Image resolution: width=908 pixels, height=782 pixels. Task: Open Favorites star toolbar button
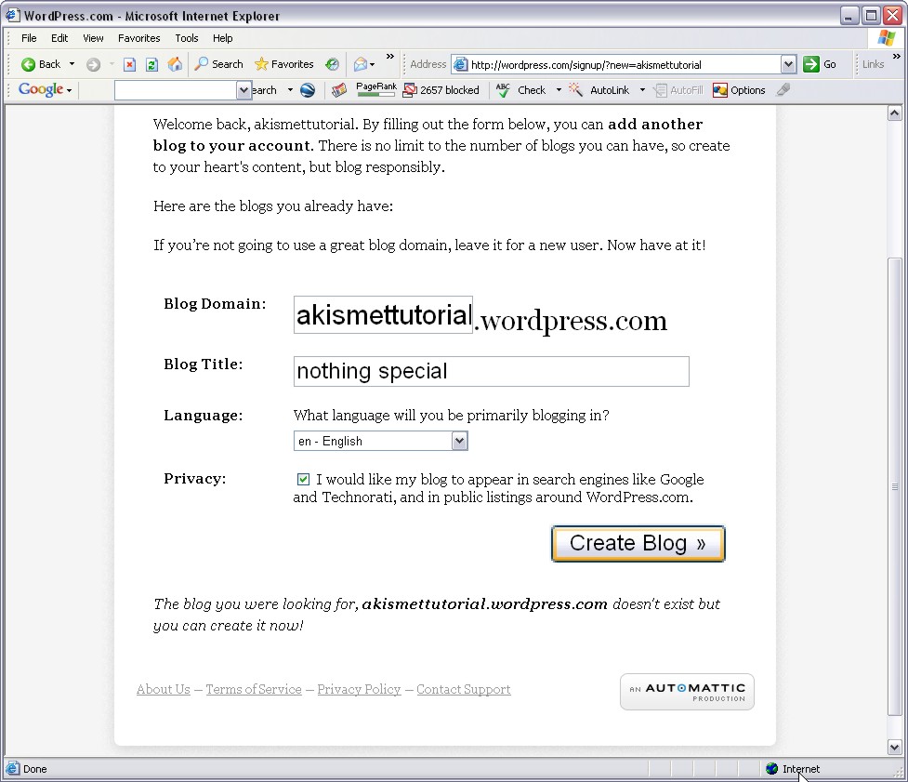284,64
